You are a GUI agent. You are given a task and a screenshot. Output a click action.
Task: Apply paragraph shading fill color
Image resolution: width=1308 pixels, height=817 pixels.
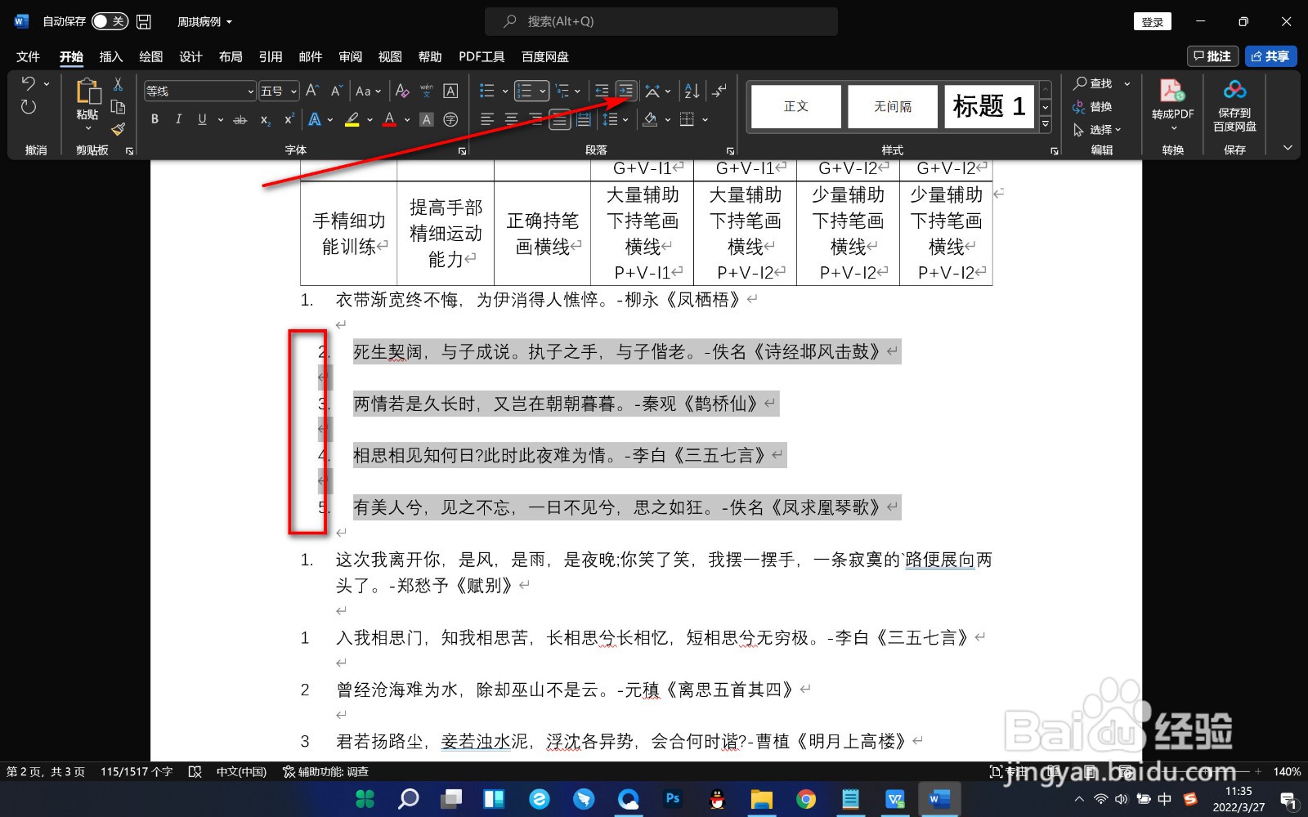[x=651, y=119]
